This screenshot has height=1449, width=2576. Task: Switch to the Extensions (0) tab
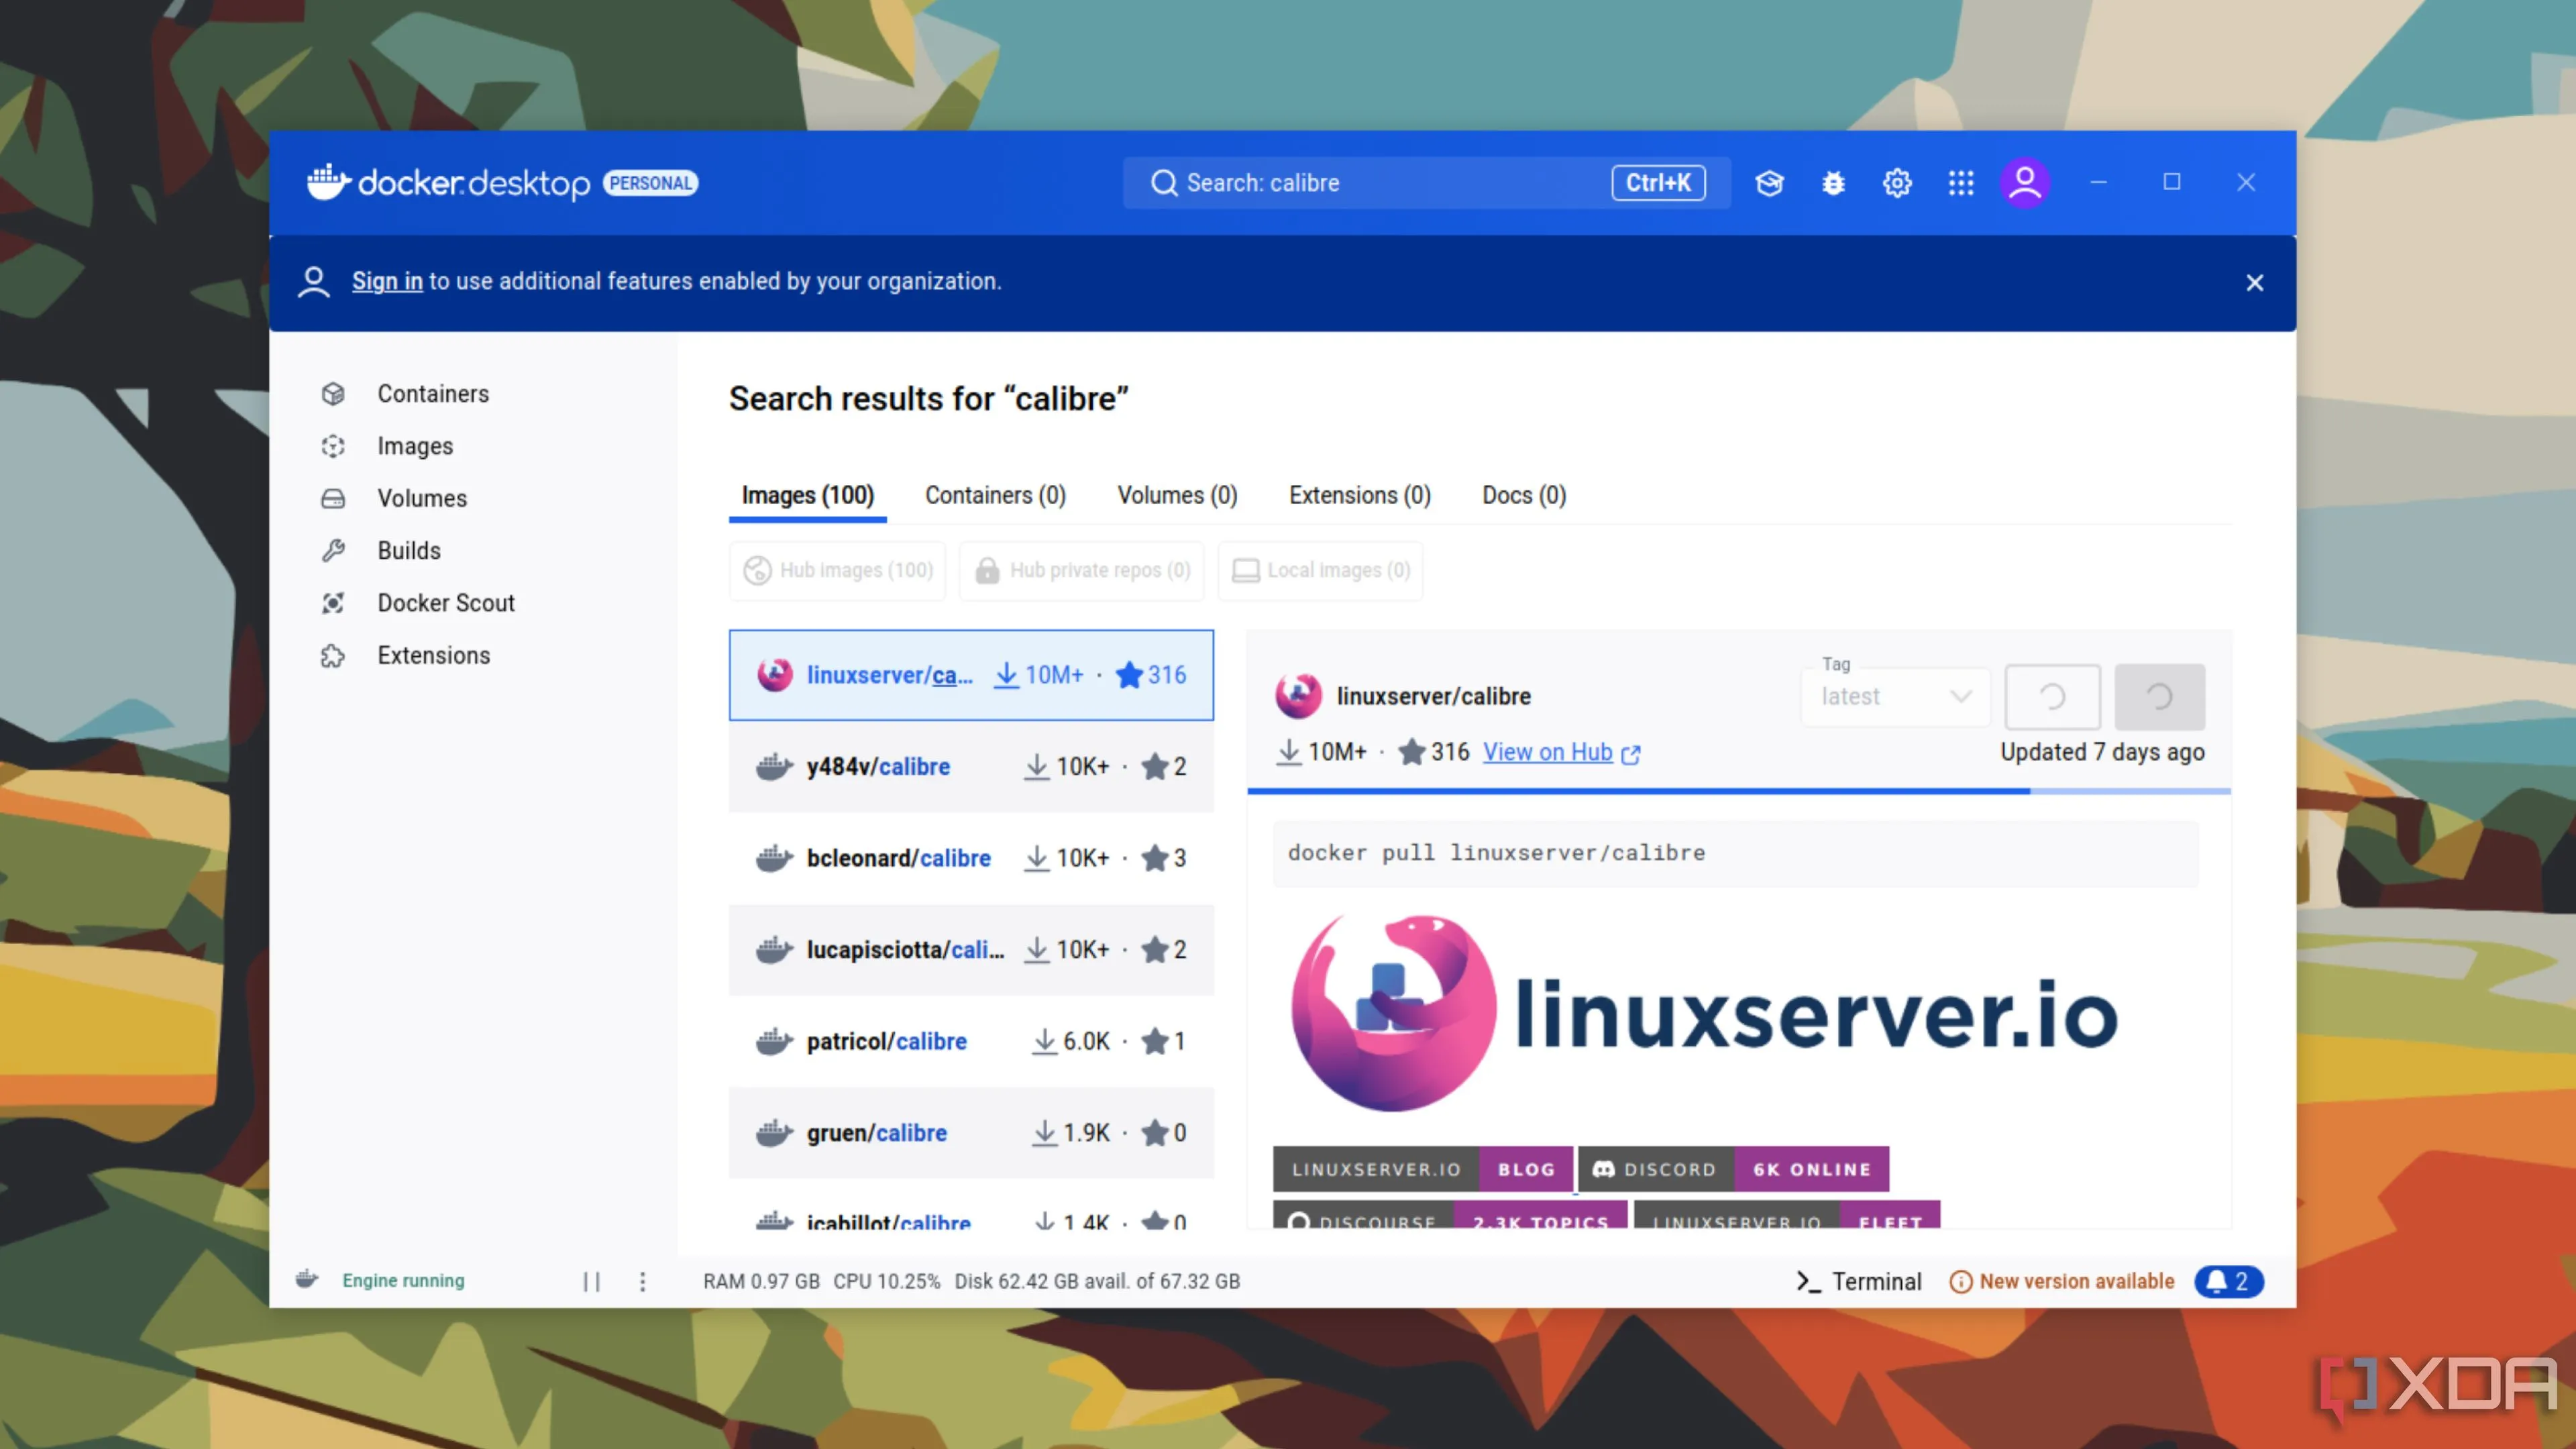[1359, 495]
